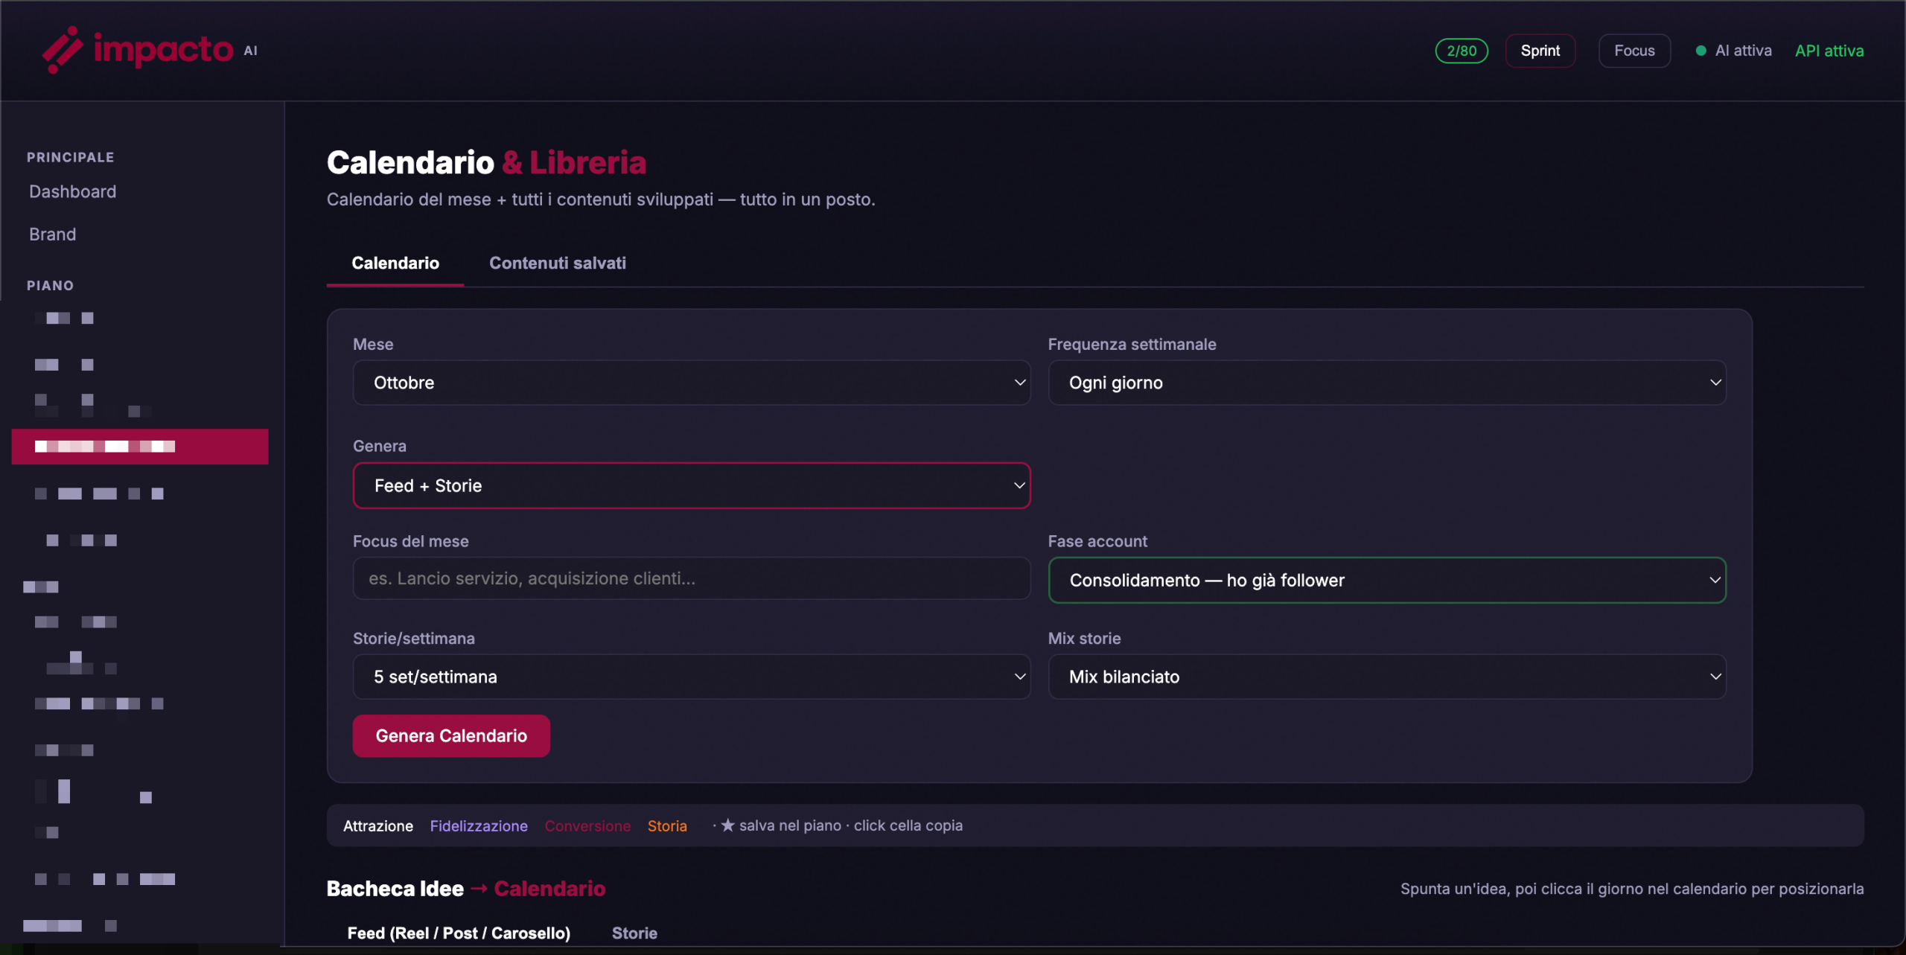This screenshot has height=955, width=1906.
Task: Click the green AI attiva status dot
Action: tap(1701, 51)
